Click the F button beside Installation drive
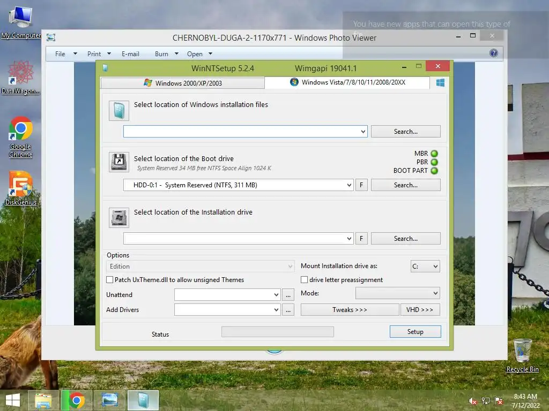 [x=361, y=238]
